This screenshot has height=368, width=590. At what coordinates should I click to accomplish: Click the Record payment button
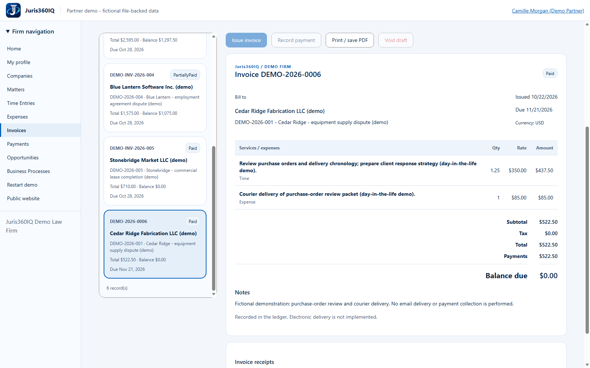[296, 40]
